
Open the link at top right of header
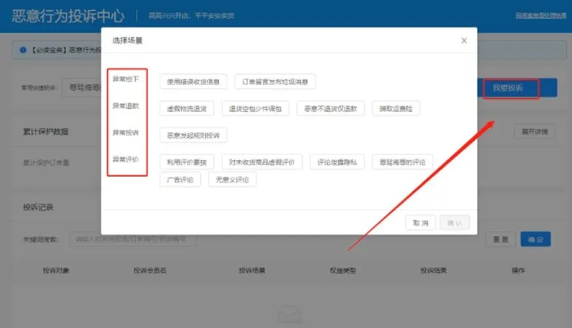coord(541,15)
